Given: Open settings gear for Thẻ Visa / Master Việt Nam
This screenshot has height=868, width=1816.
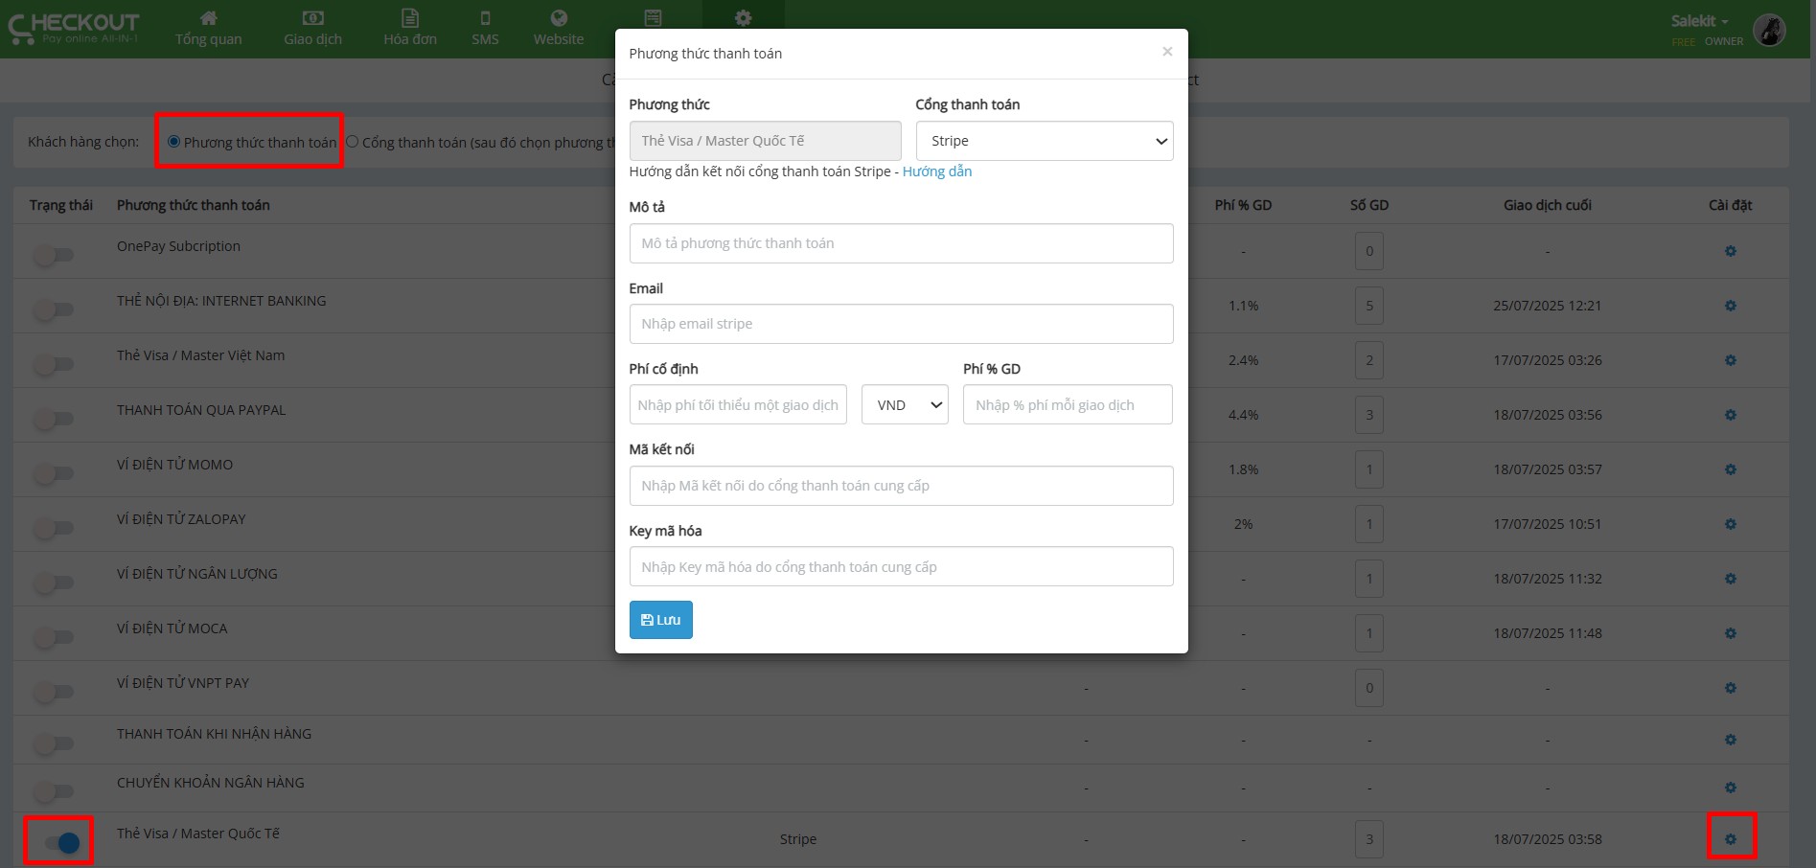Looking at the screenshot, I should point(1730,360).
